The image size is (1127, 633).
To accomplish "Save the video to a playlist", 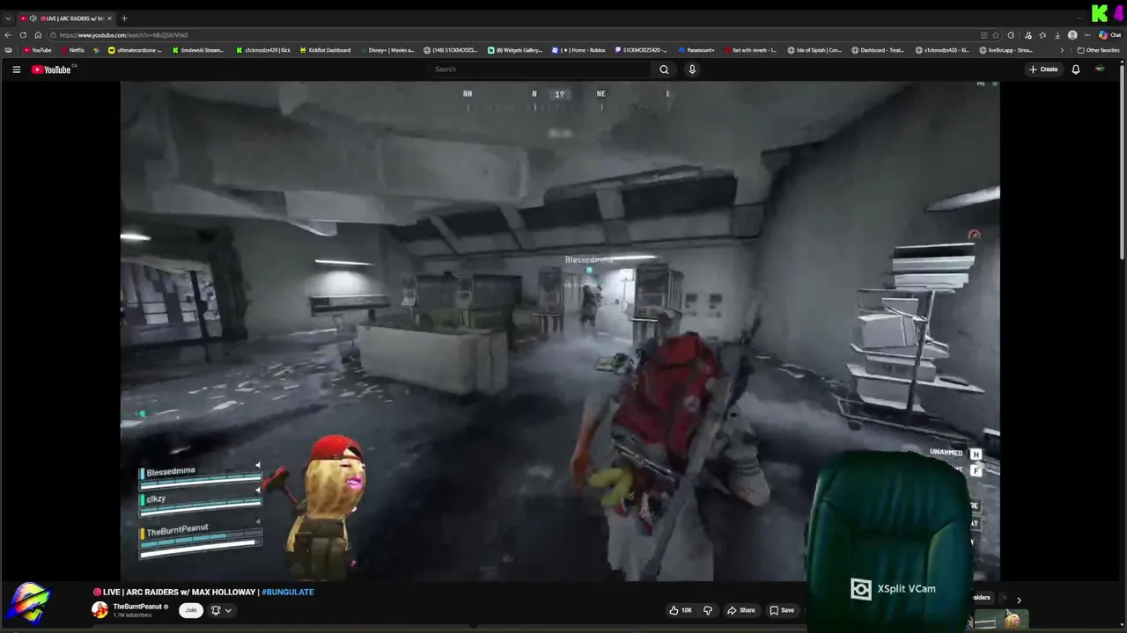I will tap(782, 610).
